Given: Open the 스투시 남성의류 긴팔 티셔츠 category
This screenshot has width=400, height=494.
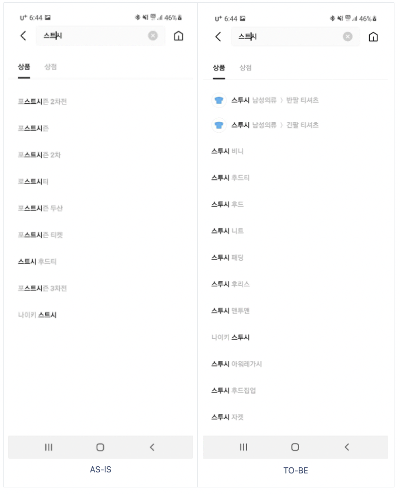Looking at the screenshot, I should click(275, 125).
